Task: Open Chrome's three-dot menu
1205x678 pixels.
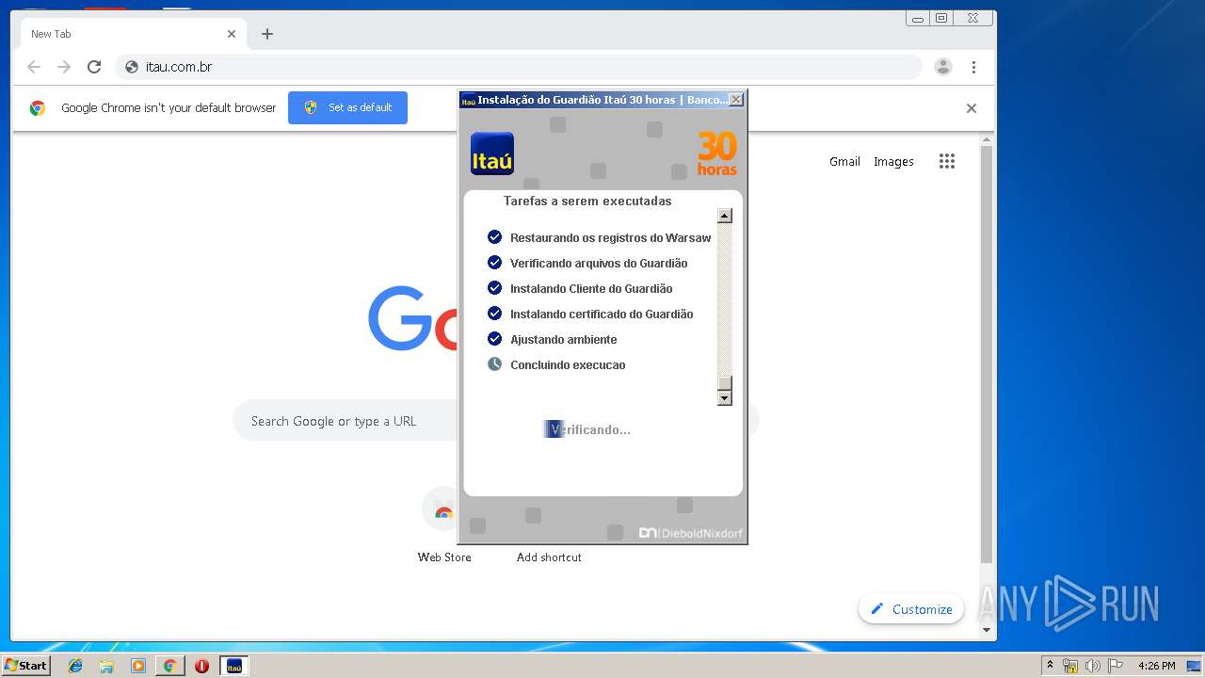Action: click(973, 67)
